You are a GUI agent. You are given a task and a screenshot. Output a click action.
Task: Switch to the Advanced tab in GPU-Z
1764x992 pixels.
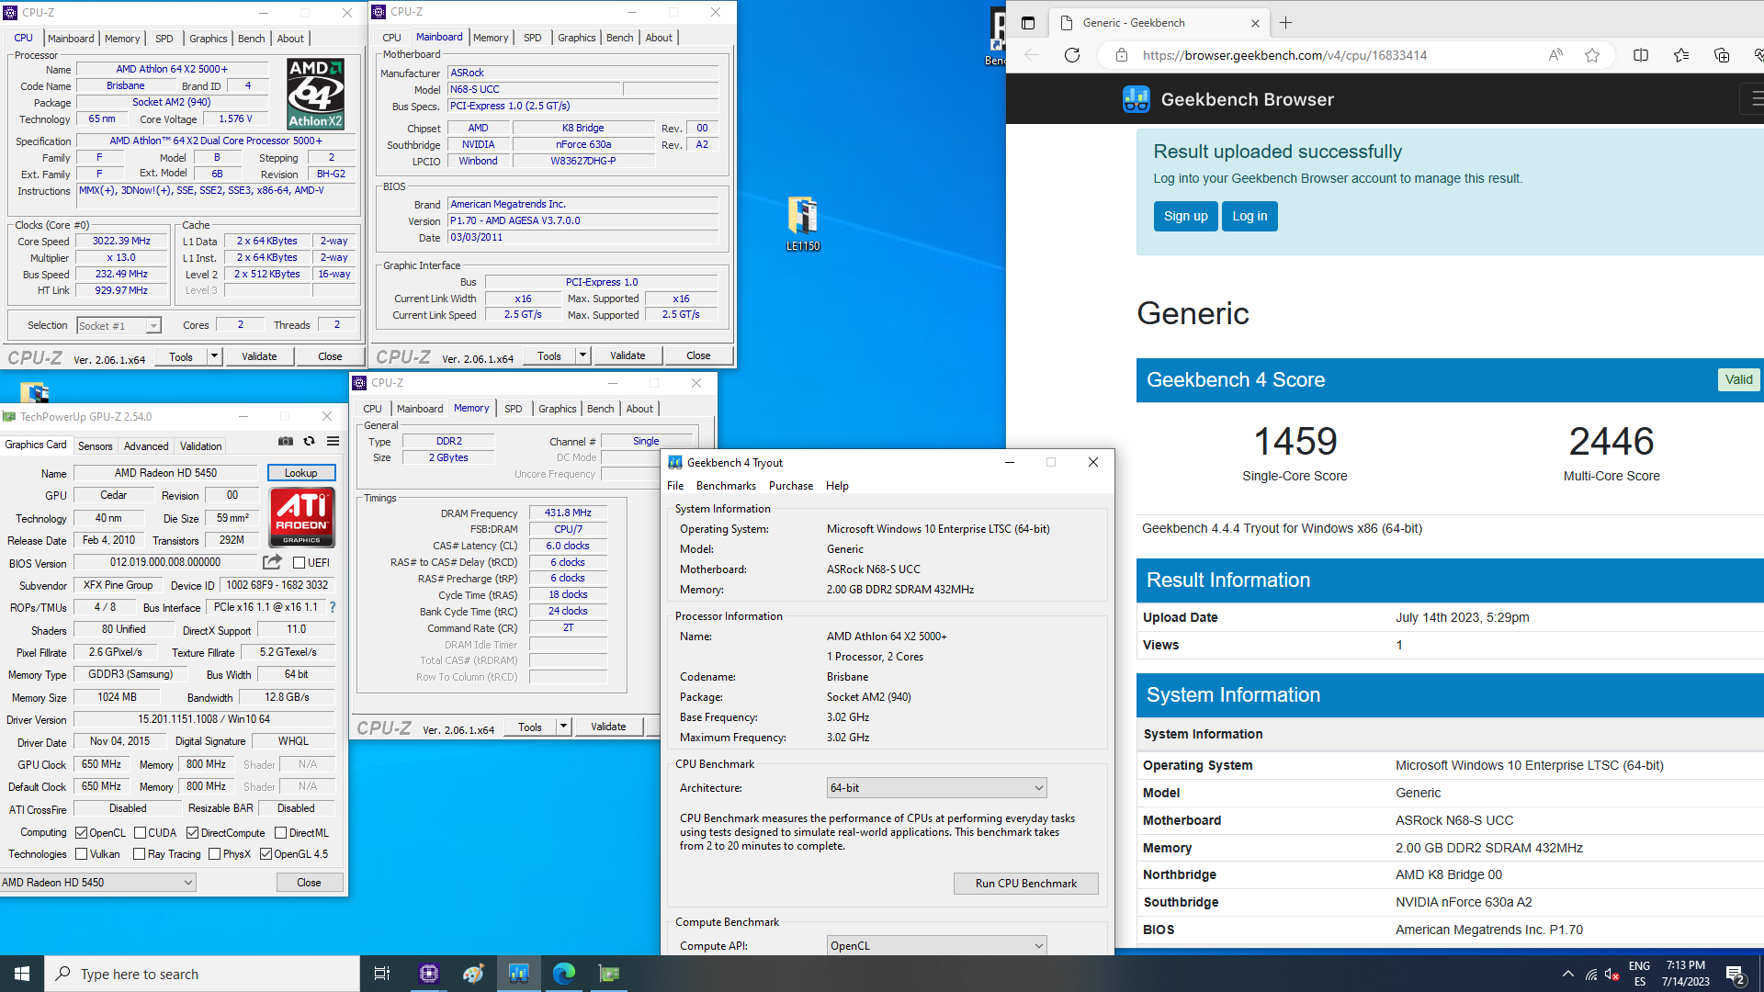pyautogui.click(x=146, y=446)
